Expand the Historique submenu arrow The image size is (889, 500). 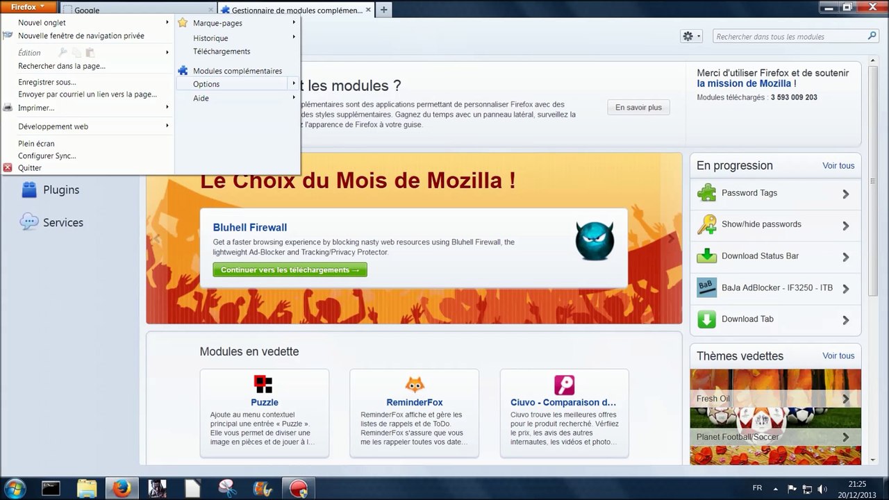pos(294,37)
